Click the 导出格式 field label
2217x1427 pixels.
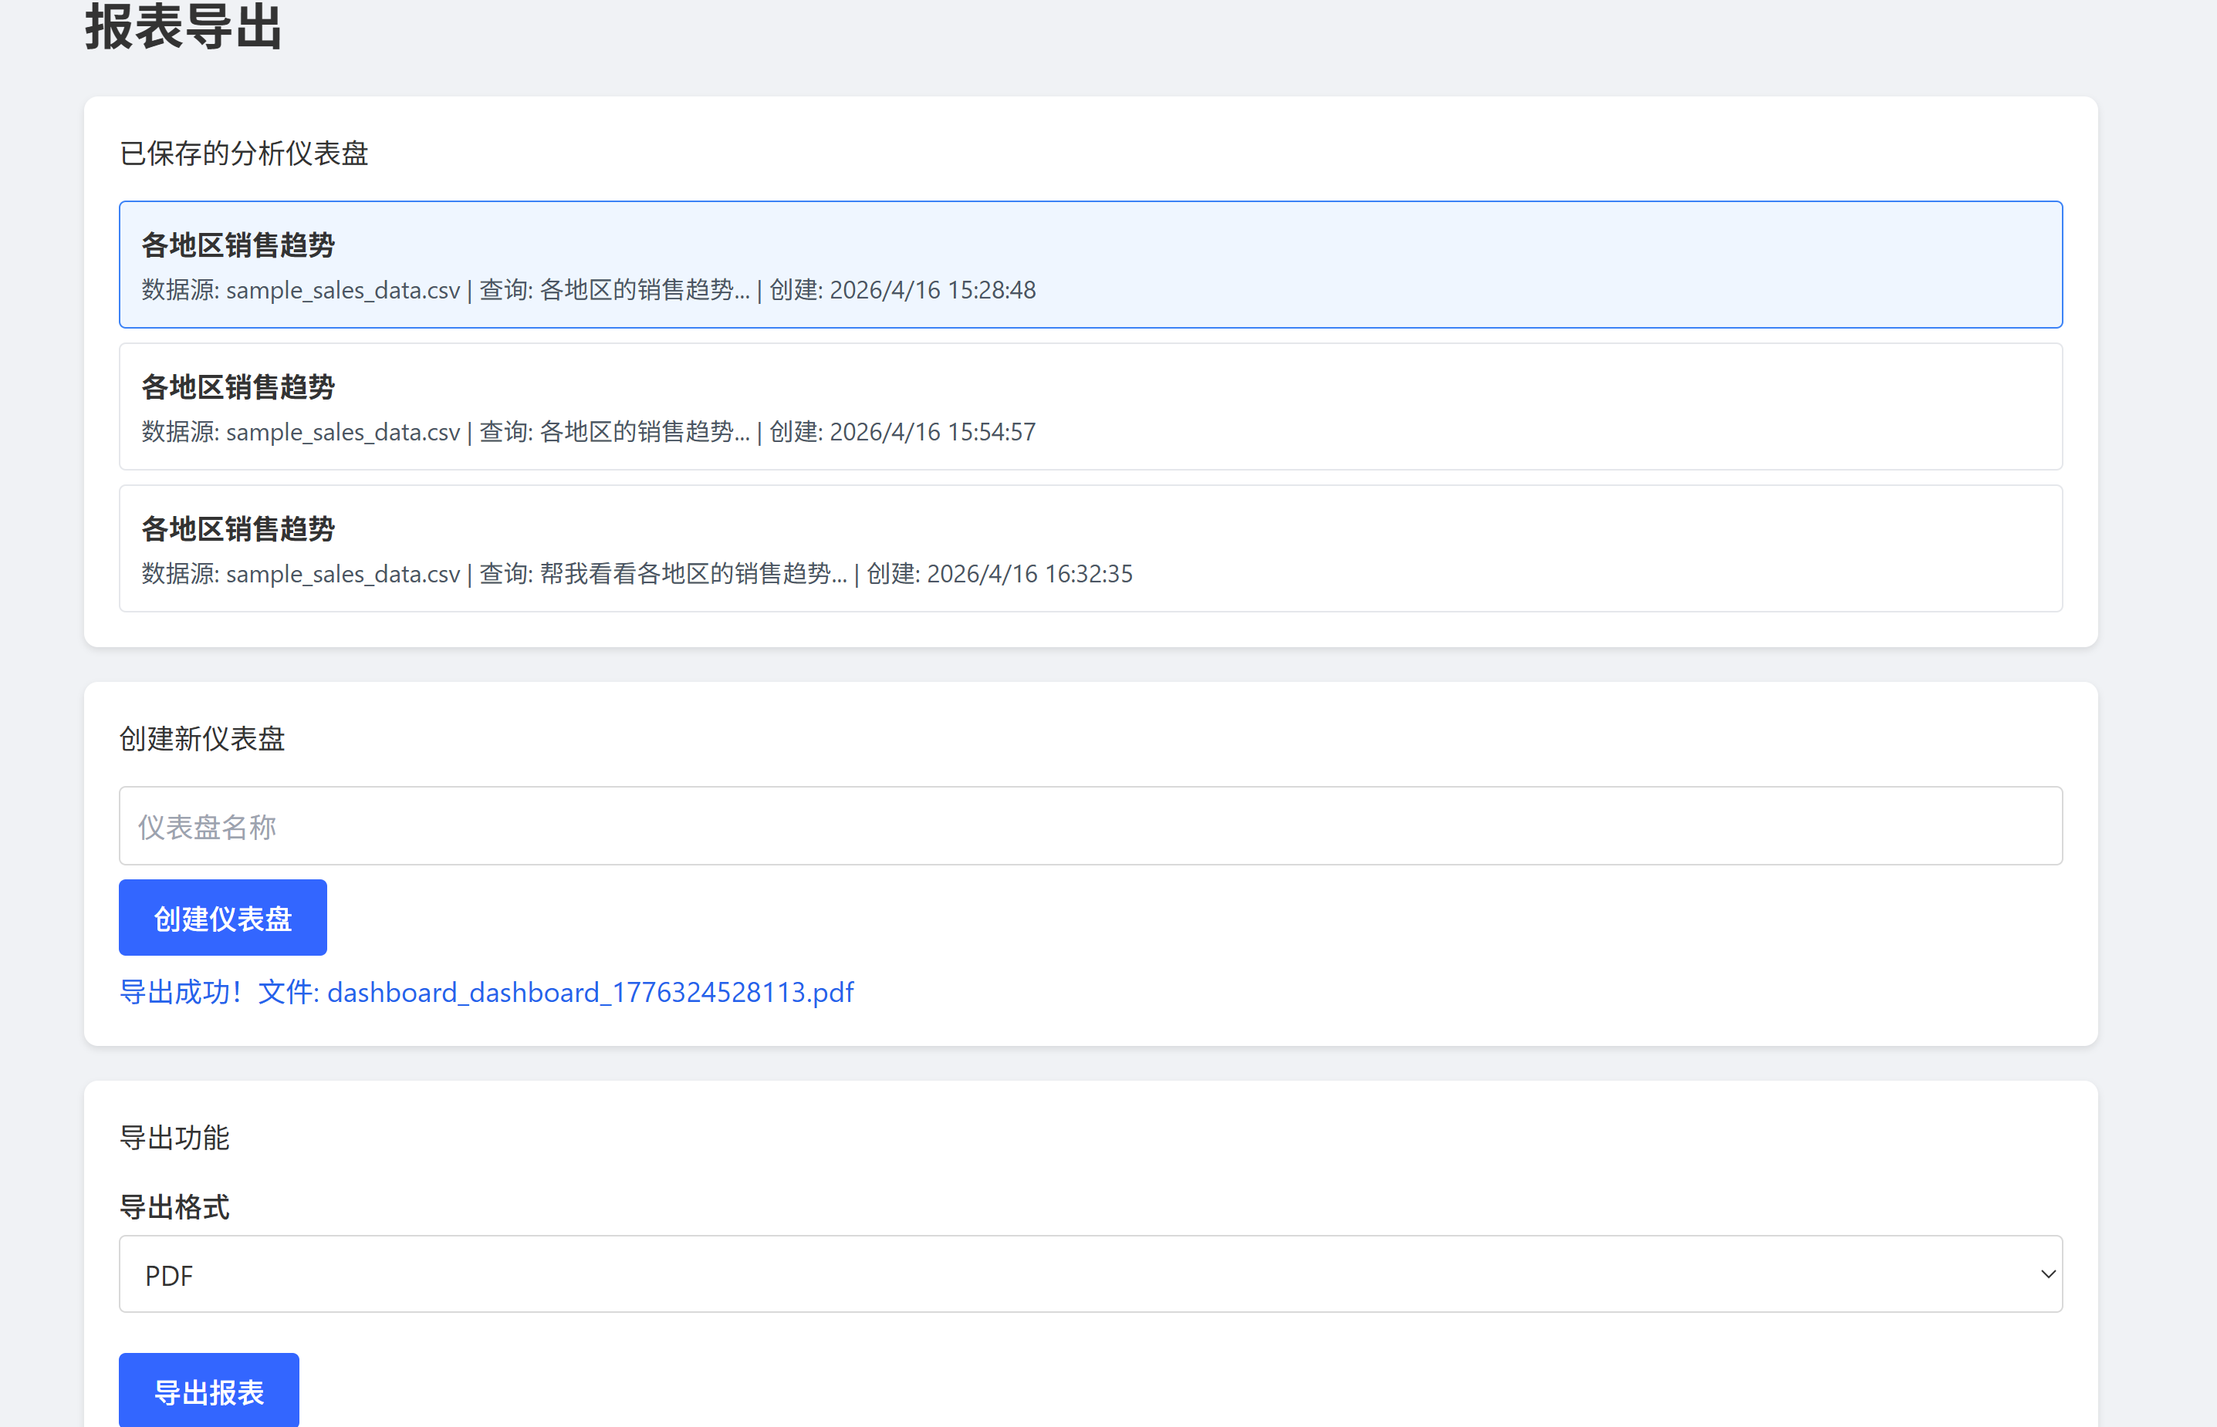pyautogui.click(x=174, y=1206)
